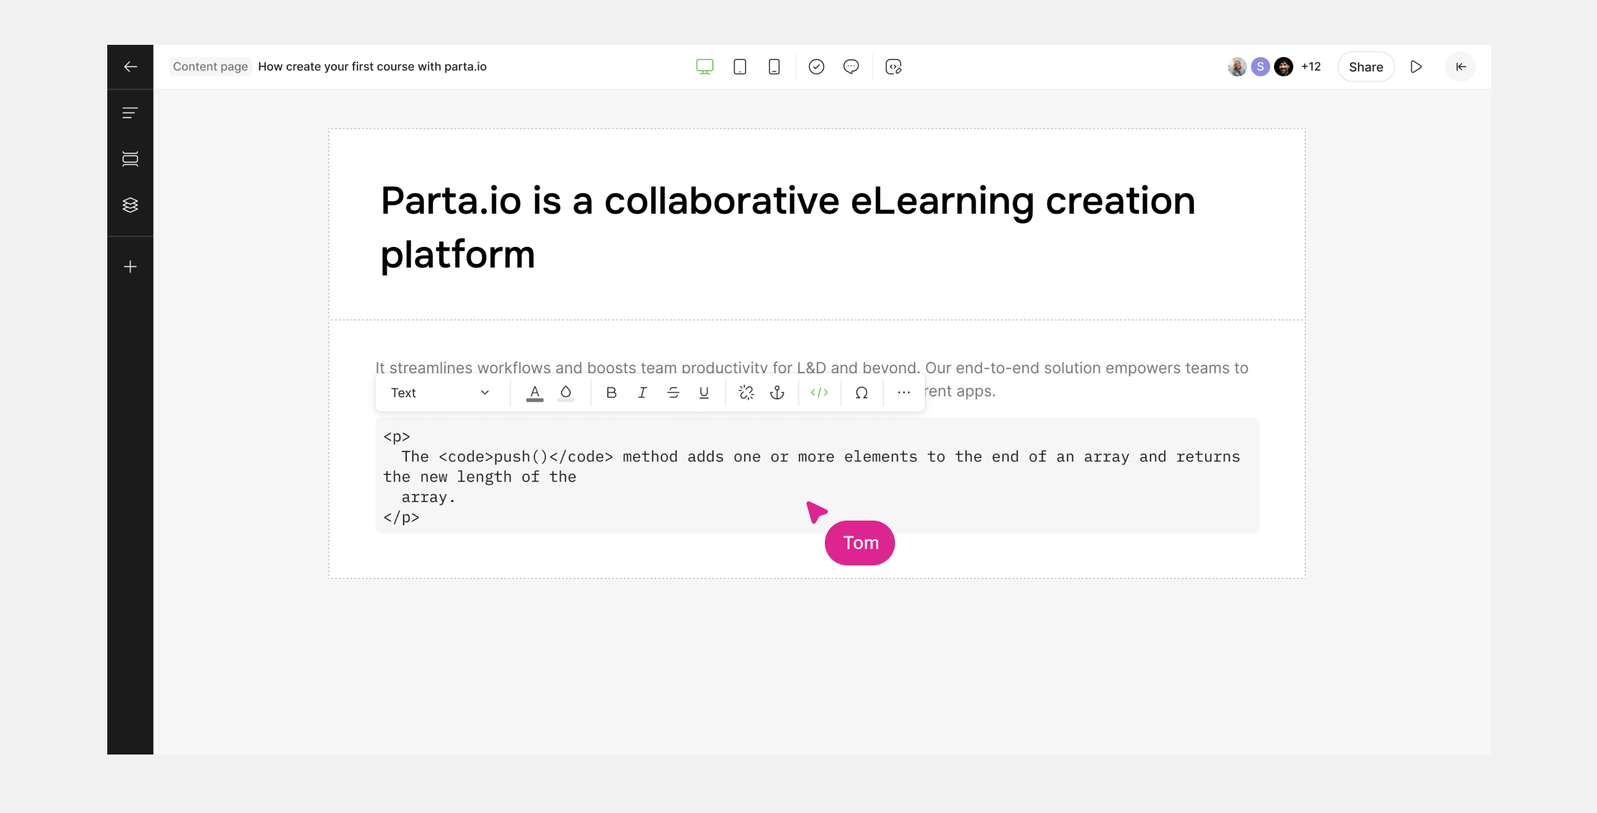Click the first collaborator avatar photo
1597x813 pixels.
1237,67
